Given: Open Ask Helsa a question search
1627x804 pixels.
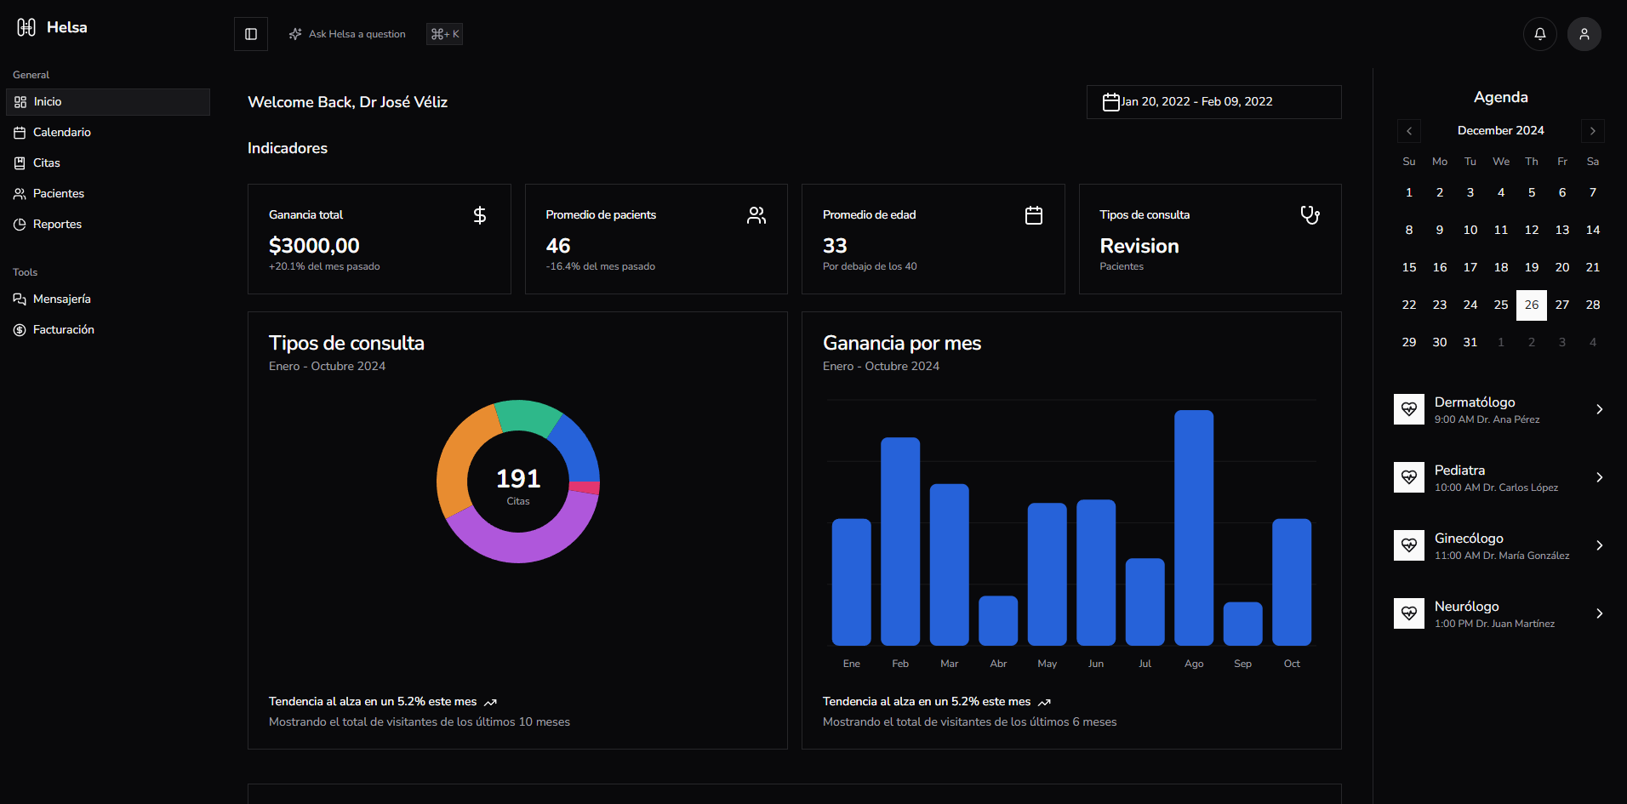Looking at the screenshot, I should point(357,34).
